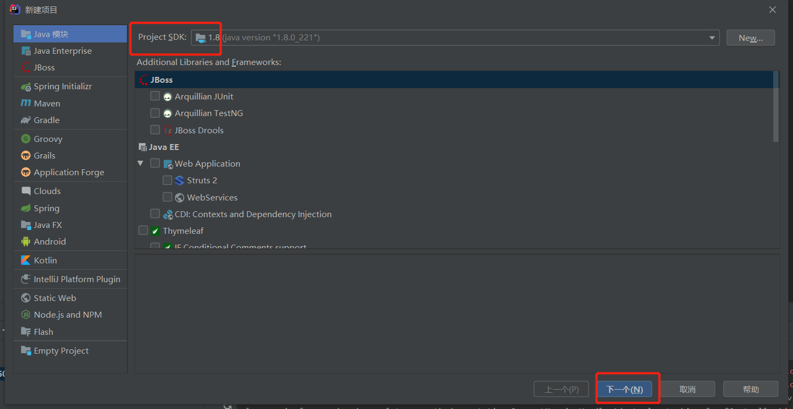Click the IntelliJ Platform Plugin icon
Viewport: 793px width, 409px height.
click(26, 279)
